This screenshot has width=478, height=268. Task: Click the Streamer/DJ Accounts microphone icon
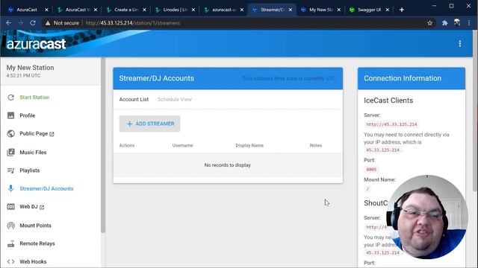tap(10, 188)
